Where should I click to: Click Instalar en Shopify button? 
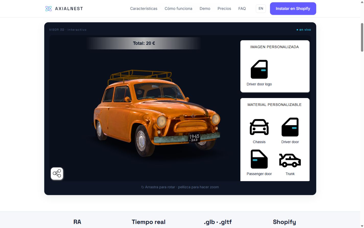click(293, 8)
